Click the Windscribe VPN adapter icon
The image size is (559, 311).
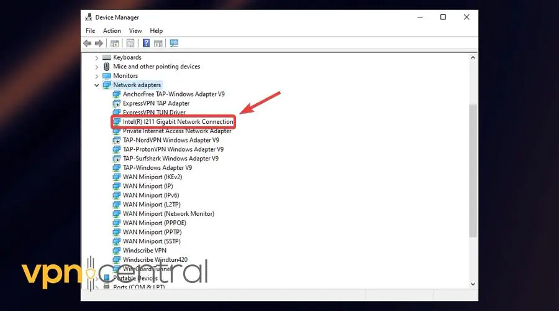pos(117,250)
